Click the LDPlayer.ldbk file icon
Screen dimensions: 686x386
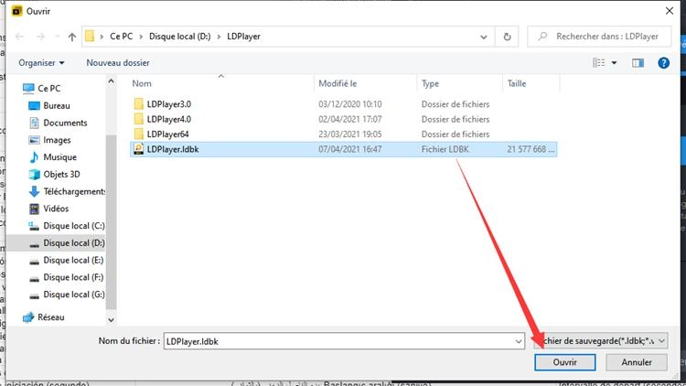[139, 149]
